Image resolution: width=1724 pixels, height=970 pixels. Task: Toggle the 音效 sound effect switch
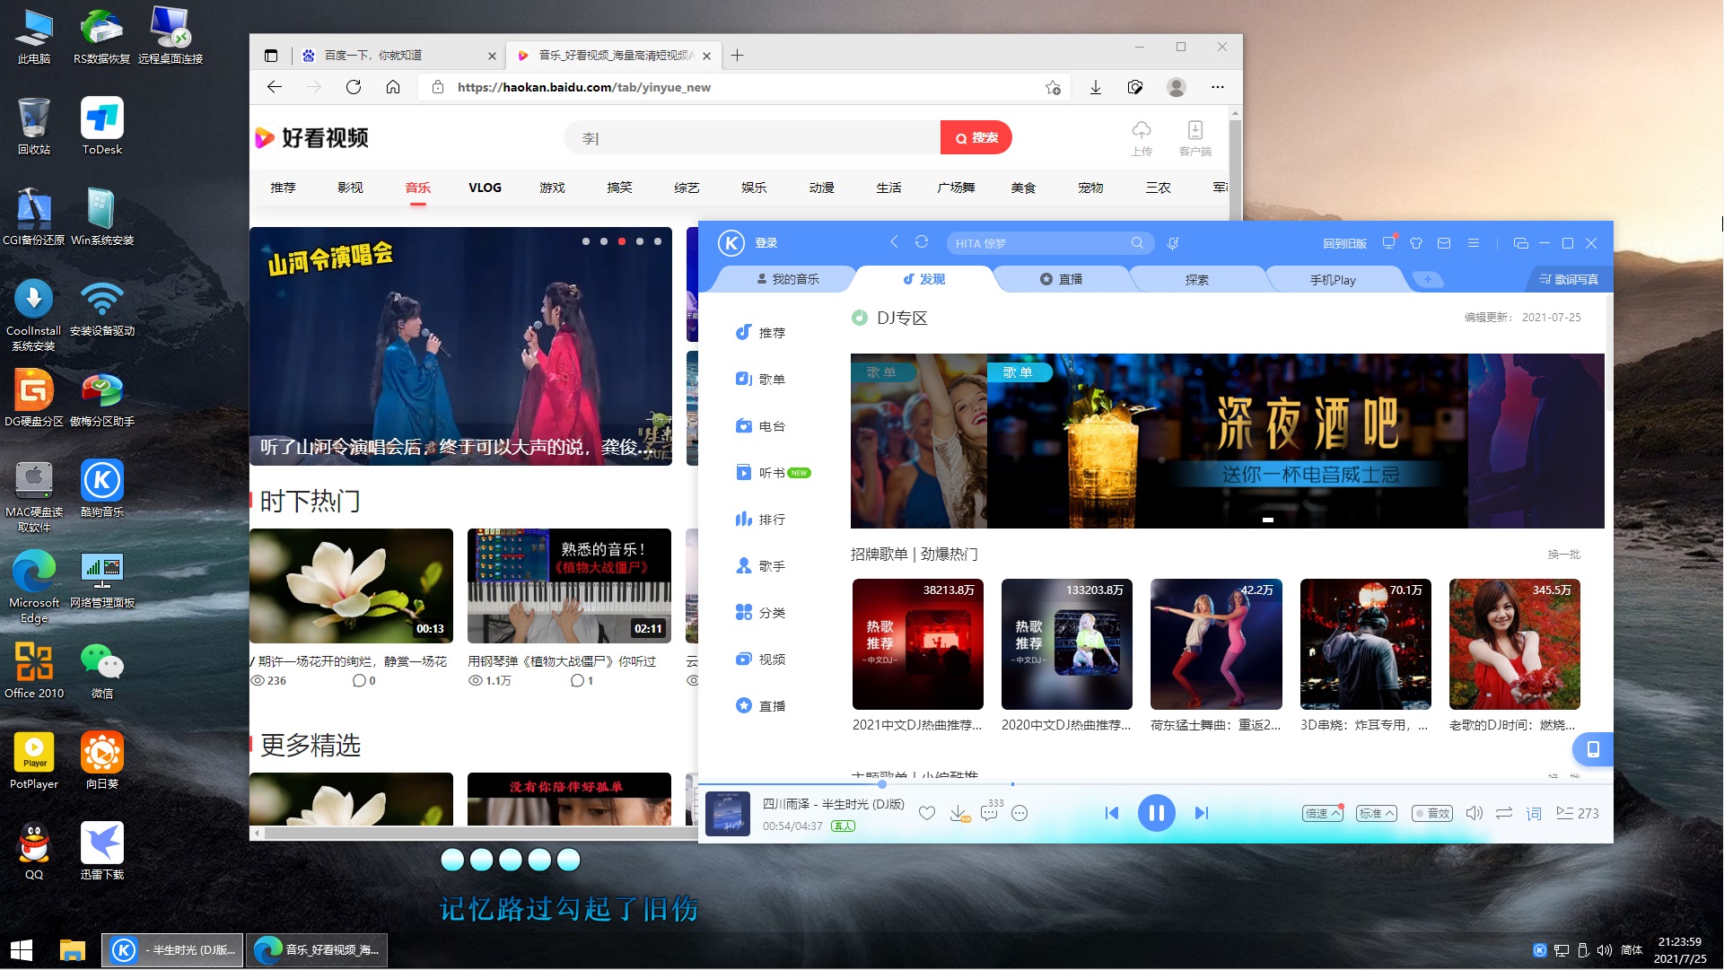tap(1431, 813)
